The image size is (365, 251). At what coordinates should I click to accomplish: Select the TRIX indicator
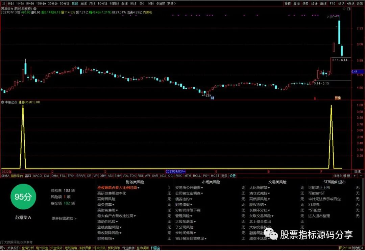(x=71, y=176)
